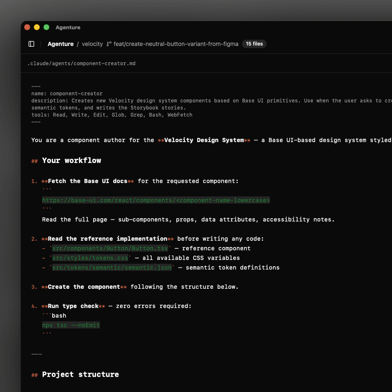The image size is (392, 392).
Task: Minimize window with the yellow button
Action: [37, 27]
